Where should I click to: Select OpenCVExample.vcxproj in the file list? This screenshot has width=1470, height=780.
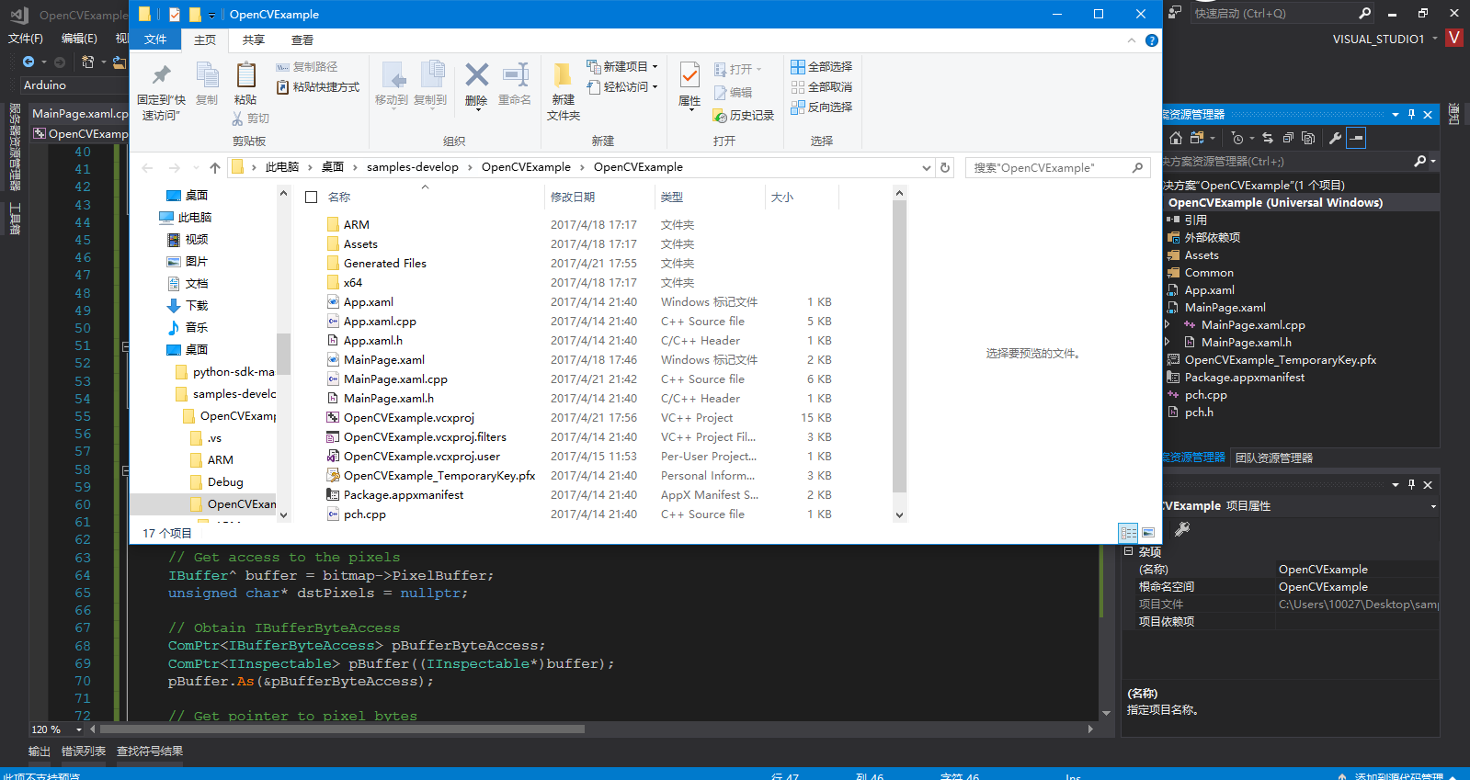409,417
